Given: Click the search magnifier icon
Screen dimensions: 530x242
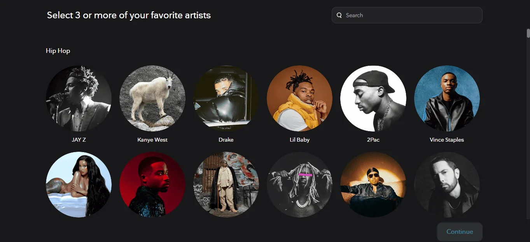Looking at the screenshot, I should click(x=339, y=15).
